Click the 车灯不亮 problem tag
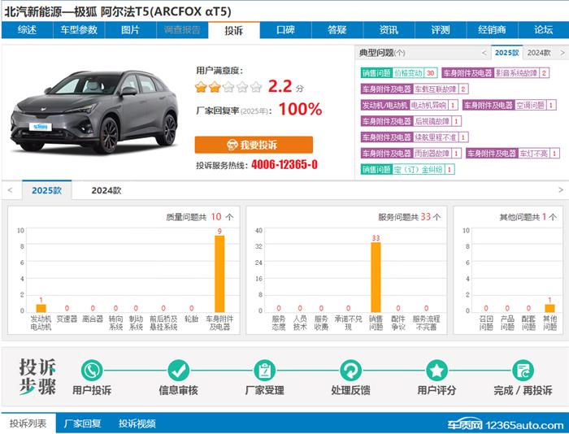This screenshot has width=569, height=434. [x=512, y=153]
